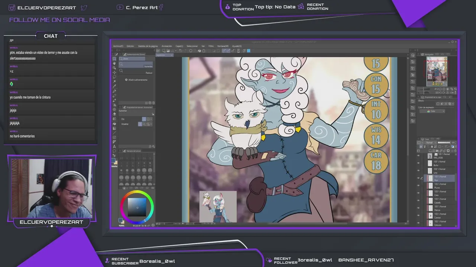The image size is (476, 267).
Task: Open the Animación menu
Action: 167,46
